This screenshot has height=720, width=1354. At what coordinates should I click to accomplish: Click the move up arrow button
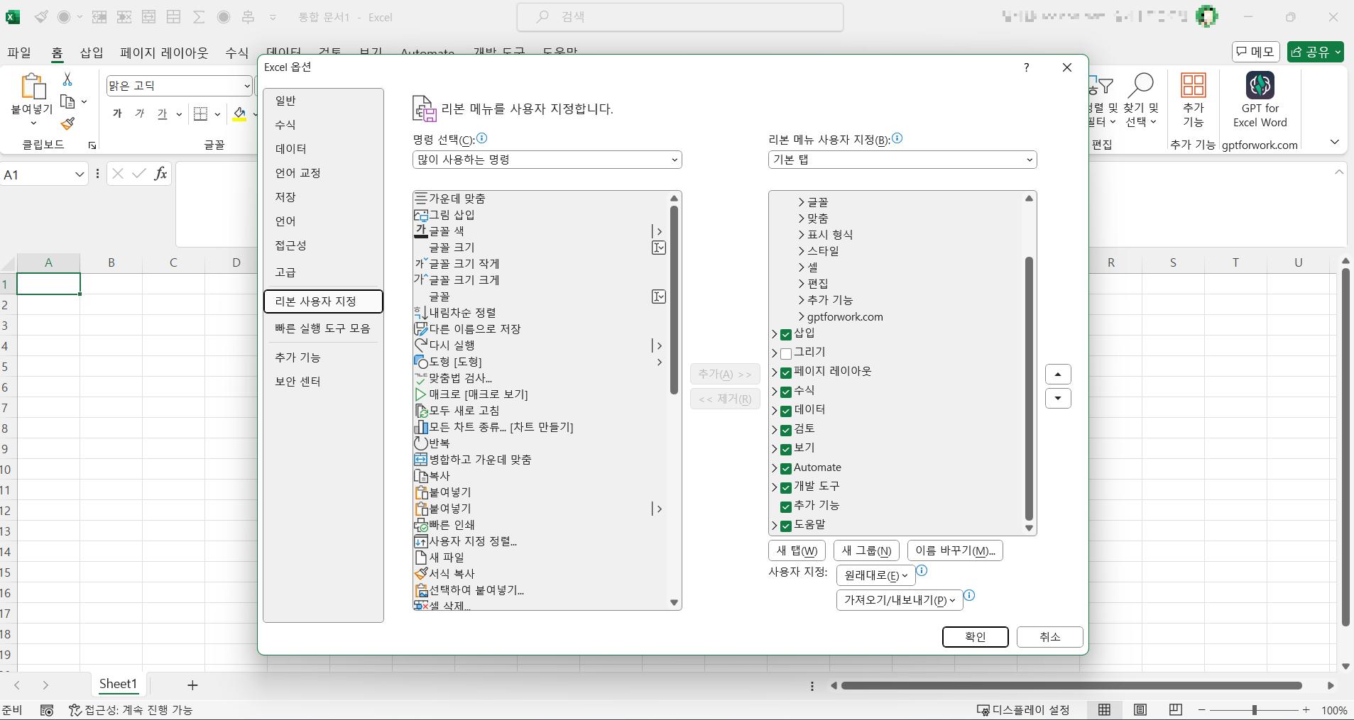point(1058,374)
